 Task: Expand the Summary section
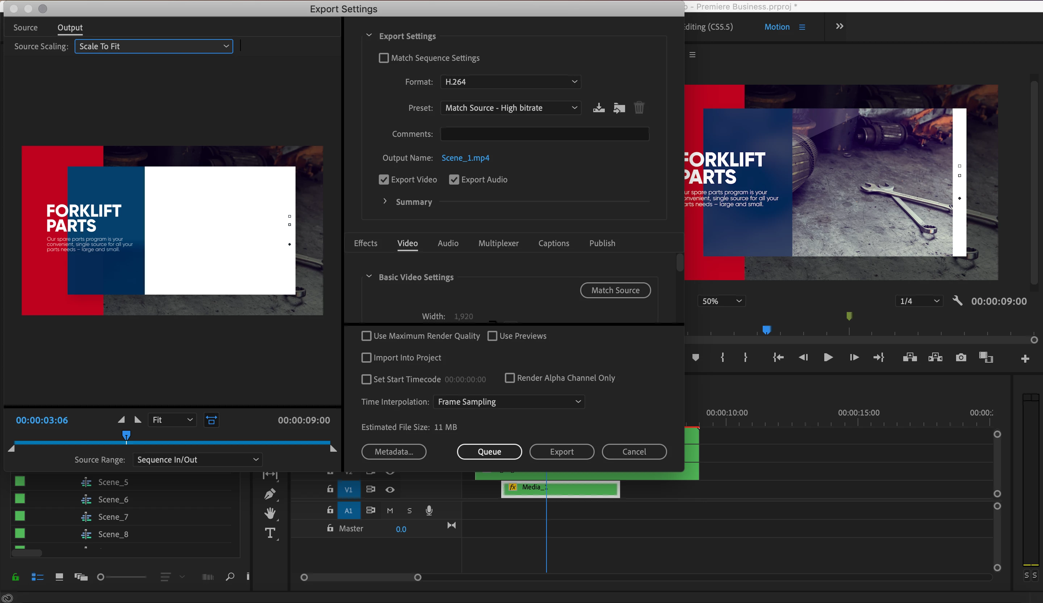coord(385,201)
